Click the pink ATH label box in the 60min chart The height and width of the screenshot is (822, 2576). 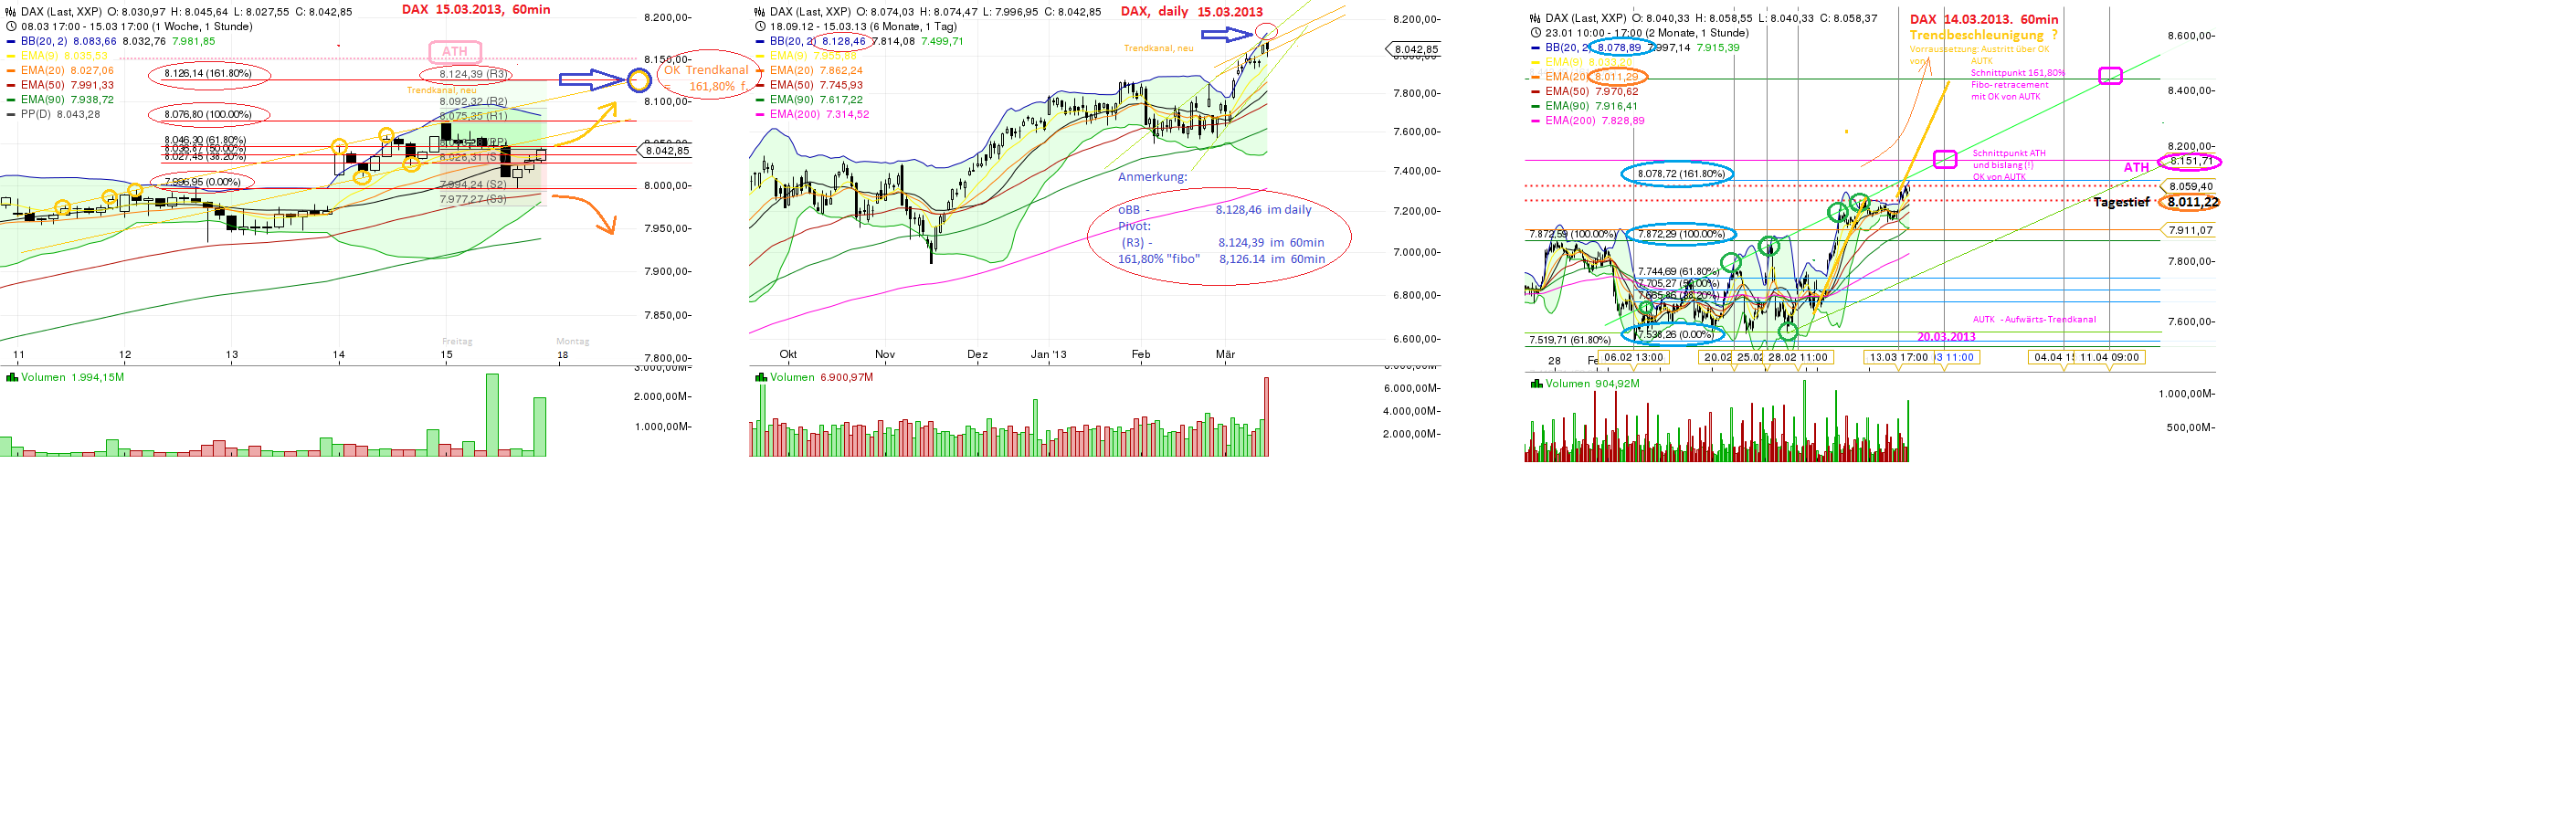pyautogui.click(x=455, y=51)
